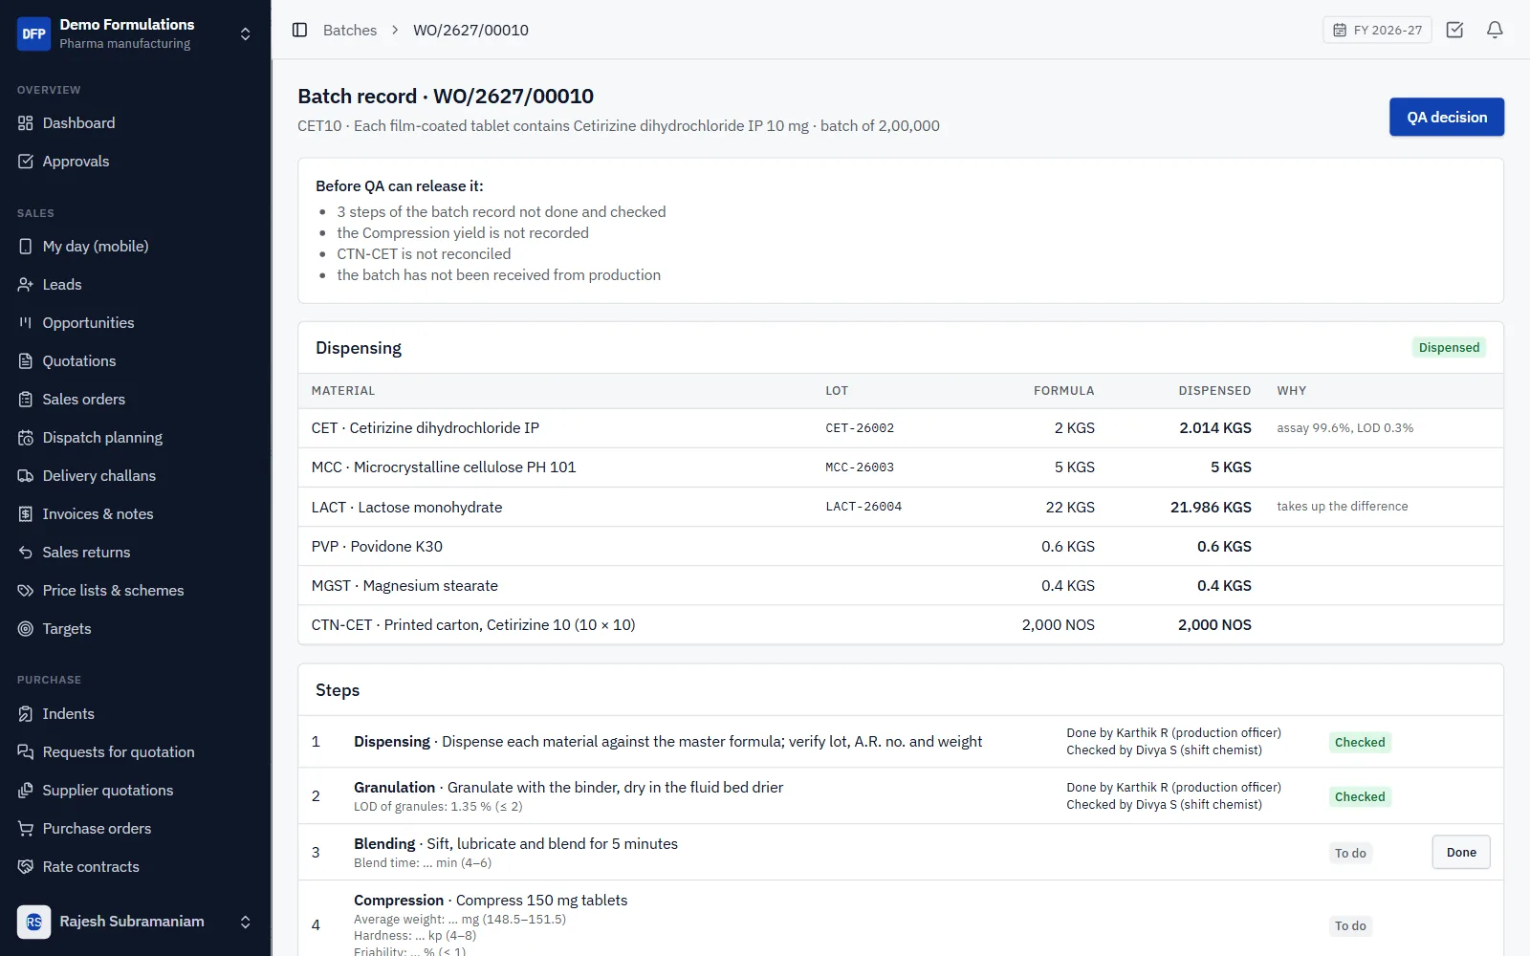The height and width of the screenshot is (956, 1530).
Task: Click the Approvals icon in sidebar
Action: (26, 162)
